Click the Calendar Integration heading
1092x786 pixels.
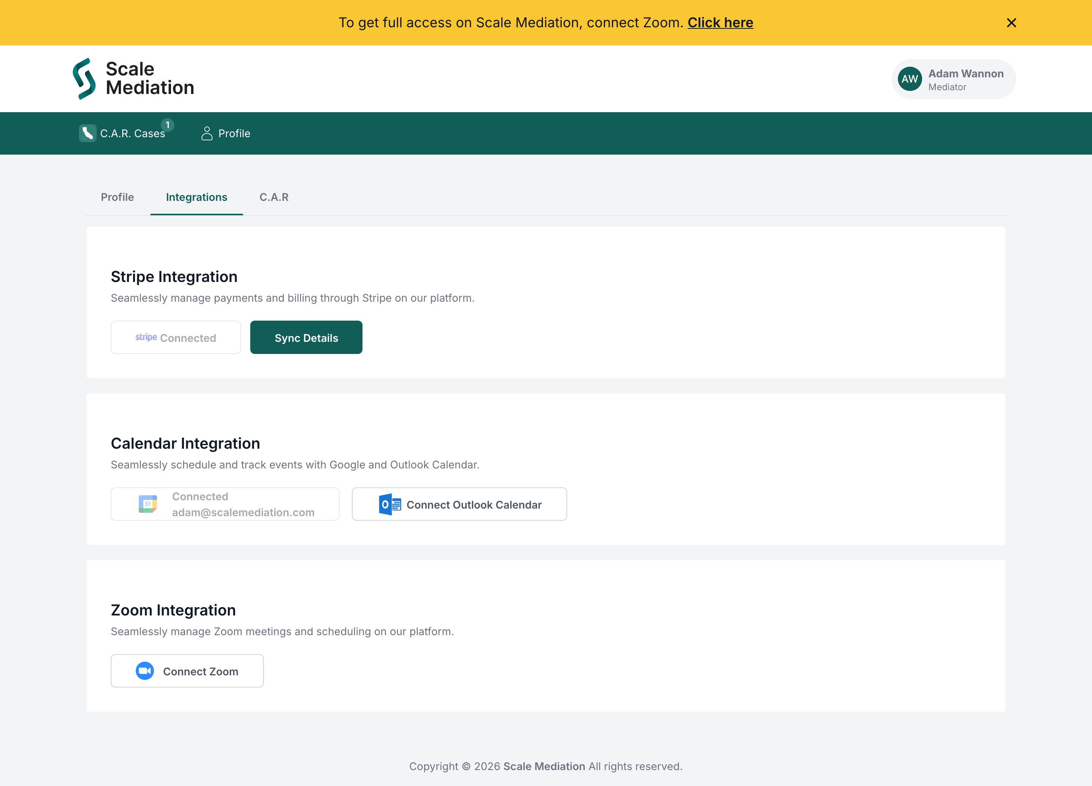pos(185,443)
